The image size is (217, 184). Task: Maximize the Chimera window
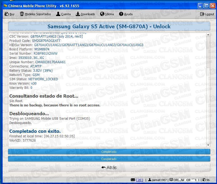[207, 6]
